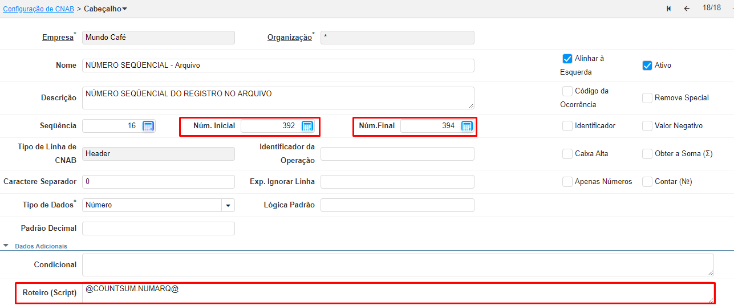Go to previous record arrow

[687, 9]
